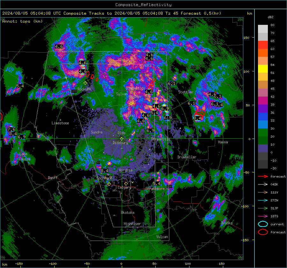This screenshot has width=287, height=268.
Task: Click the 6.1 storm top label above Stettler
Action: coord(172,83)
